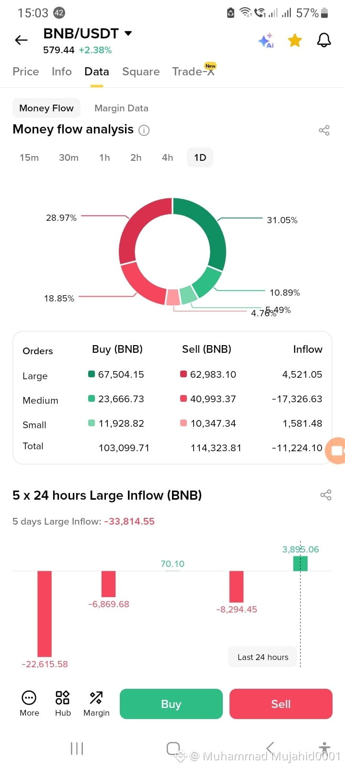Switch to the Price tab

[26, 72]
